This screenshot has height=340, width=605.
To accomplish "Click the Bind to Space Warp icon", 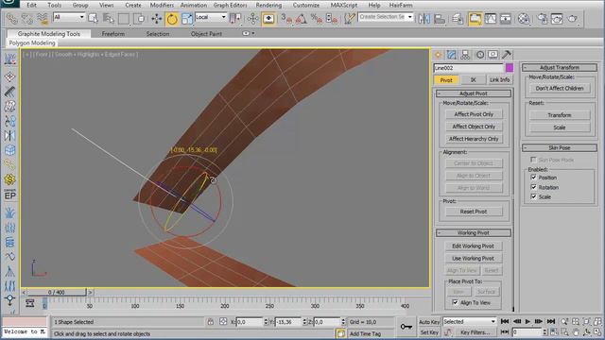I will tap(42, 19).
